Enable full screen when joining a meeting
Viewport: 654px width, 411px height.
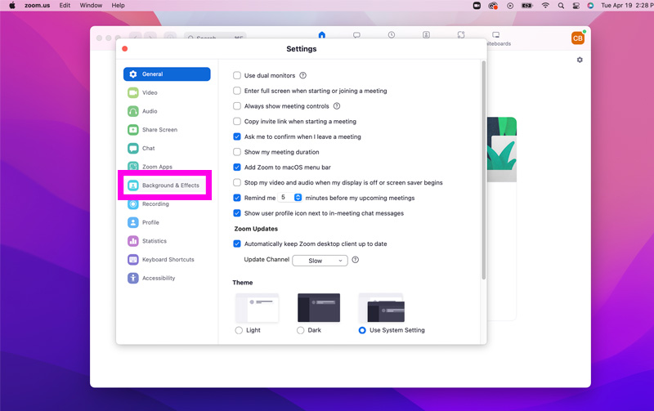pyautogui.click(x=237, y=91)
